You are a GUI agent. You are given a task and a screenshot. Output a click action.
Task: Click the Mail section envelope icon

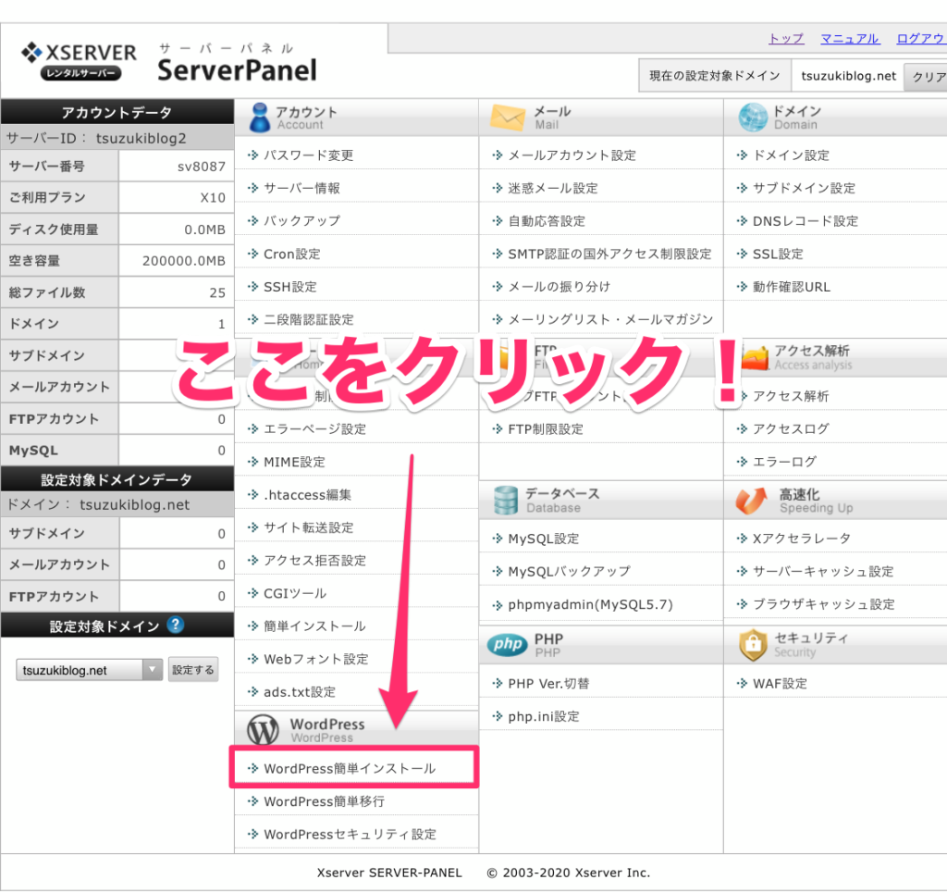pyautogui.click(x=508, y=118)
